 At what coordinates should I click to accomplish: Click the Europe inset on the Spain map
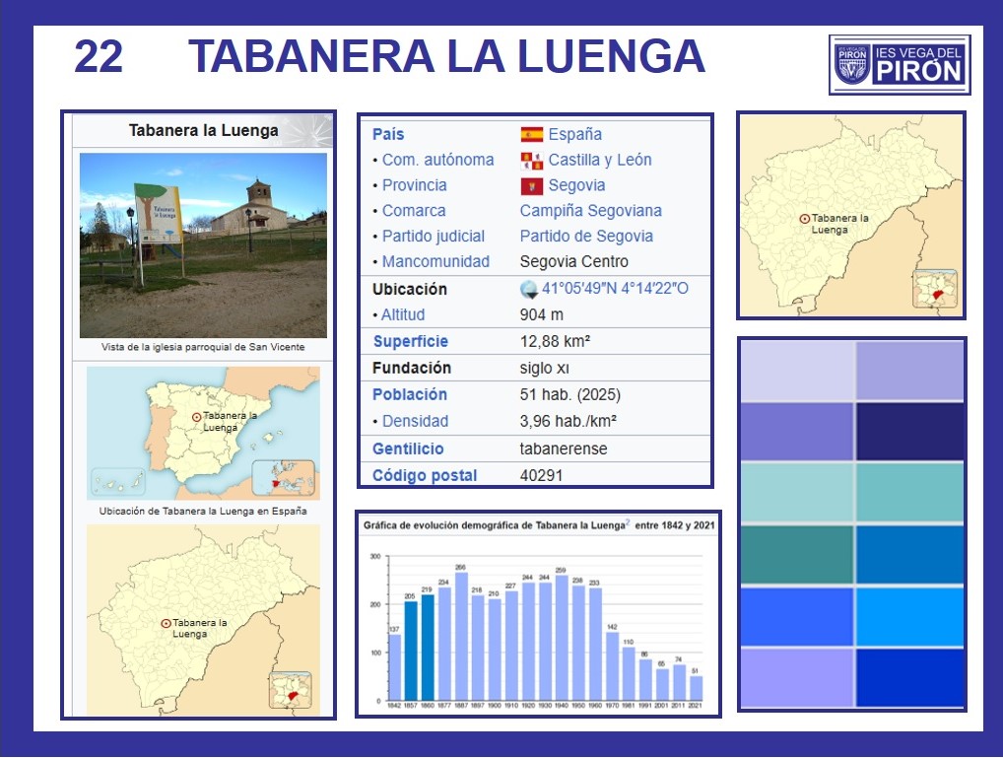(283, 478)
